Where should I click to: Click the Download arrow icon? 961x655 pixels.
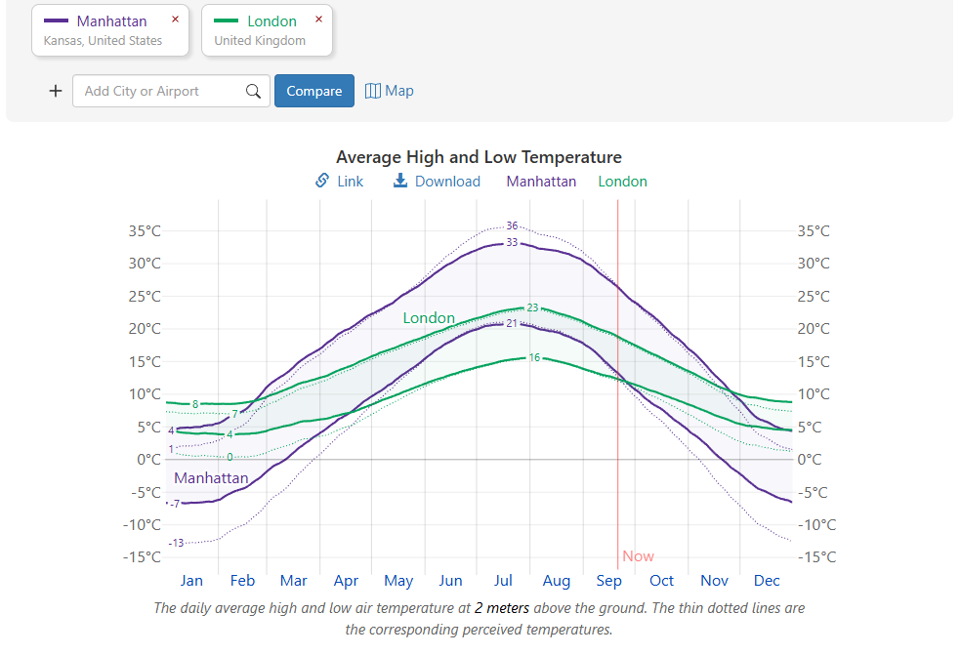click(x=400, y=181)
